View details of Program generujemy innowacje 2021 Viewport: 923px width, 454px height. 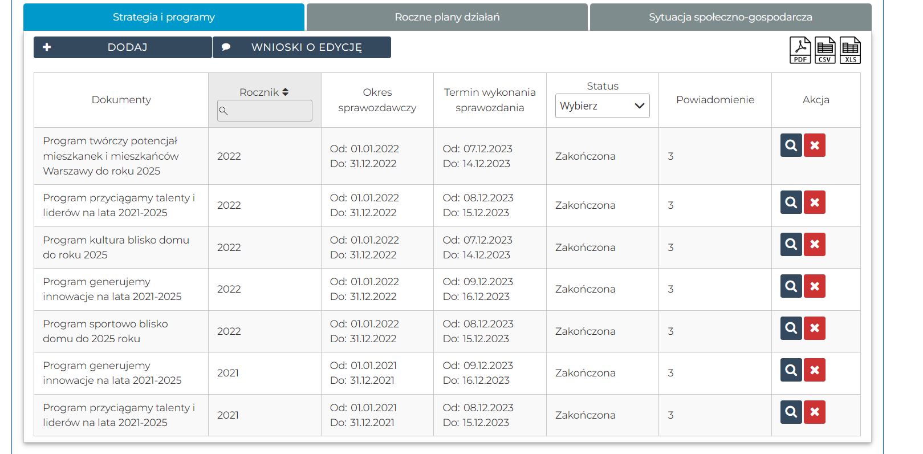pyautogui.click(x=791, y=370)
